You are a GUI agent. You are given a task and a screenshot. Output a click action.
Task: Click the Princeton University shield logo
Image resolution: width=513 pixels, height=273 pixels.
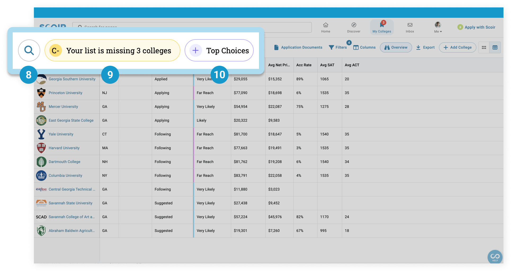(41, 93)
